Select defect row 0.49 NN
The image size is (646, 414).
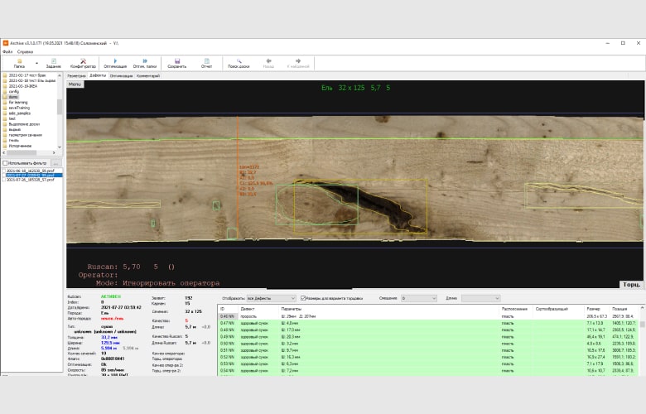pyautogui.click(x=428, y=336)
